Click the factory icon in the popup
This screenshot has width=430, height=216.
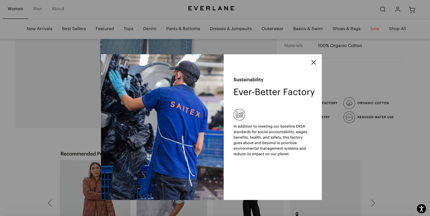click(239, 114)
